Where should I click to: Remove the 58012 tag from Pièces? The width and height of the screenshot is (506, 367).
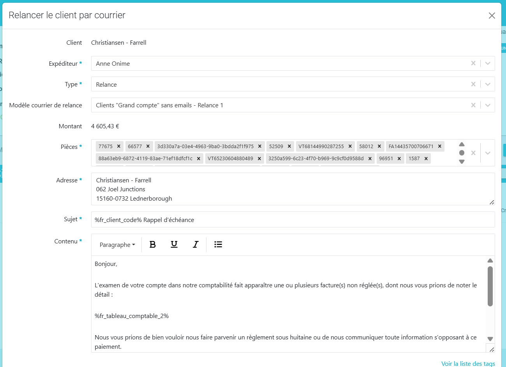[x=379, y=146]
